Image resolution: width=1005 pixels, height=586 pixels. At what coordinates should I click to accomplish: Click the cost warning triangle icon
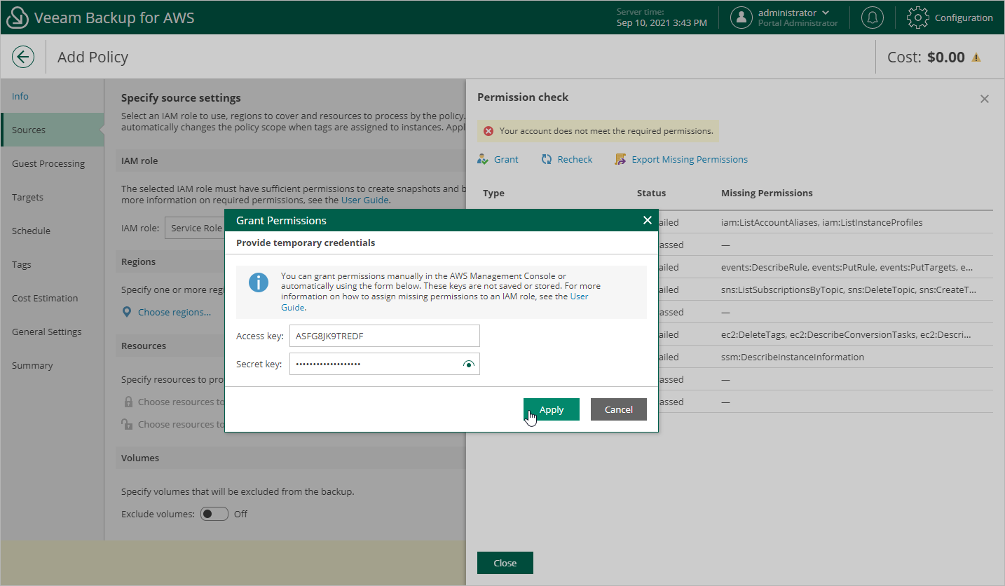tap(976, 57)
